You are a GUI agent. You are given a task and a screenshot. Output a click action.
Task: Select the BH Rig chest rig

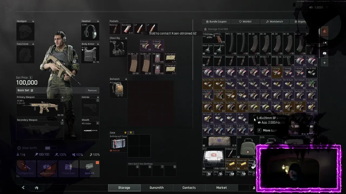[118, 48]
